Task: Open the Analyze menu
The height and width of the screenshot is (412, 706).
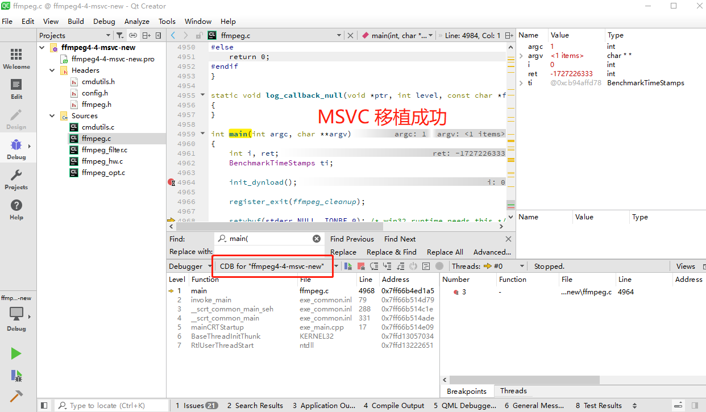Action: 136,21
